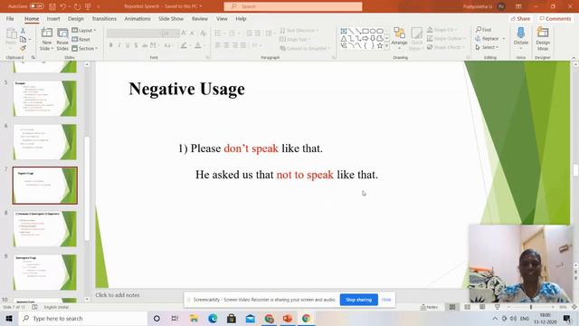Click the Save icon in title bar

[x=52, y=6]
